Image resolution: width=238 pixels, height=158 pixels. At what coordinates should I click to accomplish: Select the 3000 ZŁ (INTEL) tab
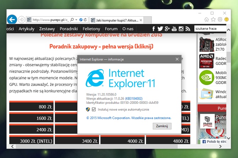tap(31, 140)
